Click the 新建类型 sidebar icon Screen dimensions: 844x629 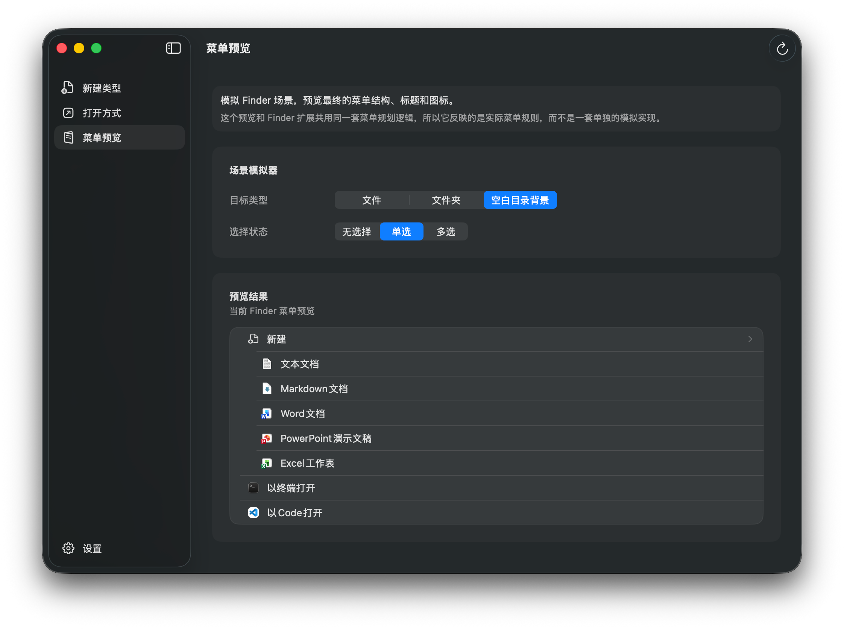[x=68, y=88]
